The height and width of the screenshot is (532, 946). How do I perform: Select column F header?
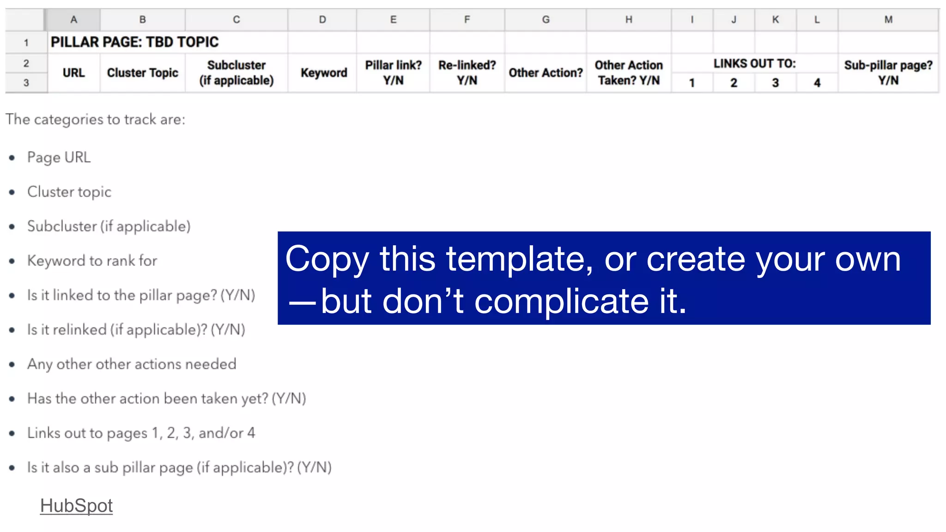point(467,20)
